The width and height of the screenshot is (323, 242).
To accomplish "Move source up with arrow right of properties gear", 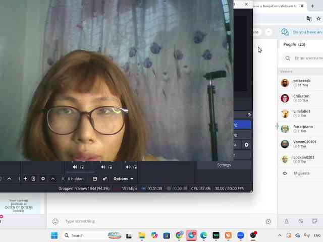I will pyautogui.click(x=53, y=179).
